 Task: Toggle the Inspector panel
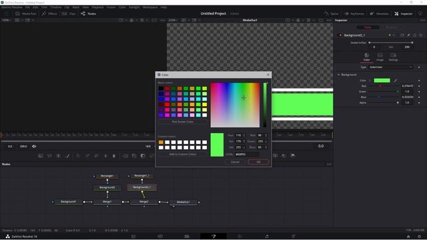[404, 13]
